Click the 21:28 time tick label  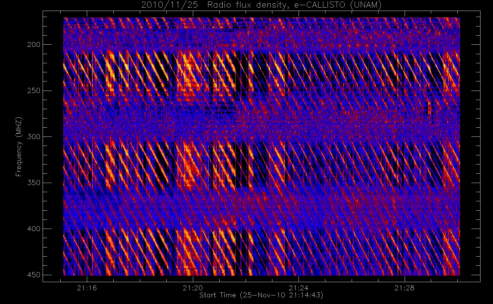[405, 288]
